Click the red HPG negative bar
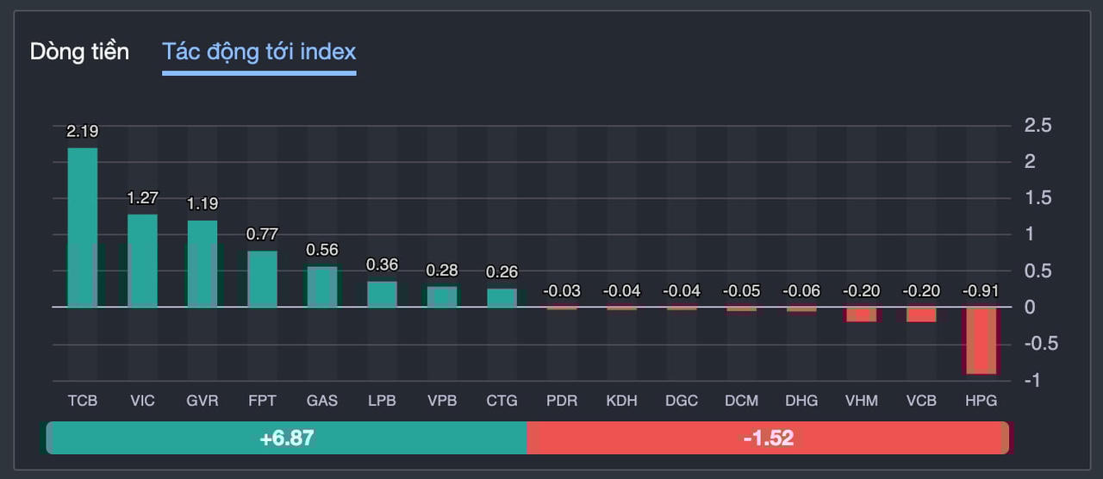The image size is (1103, 479). click(x=981, y=340)
